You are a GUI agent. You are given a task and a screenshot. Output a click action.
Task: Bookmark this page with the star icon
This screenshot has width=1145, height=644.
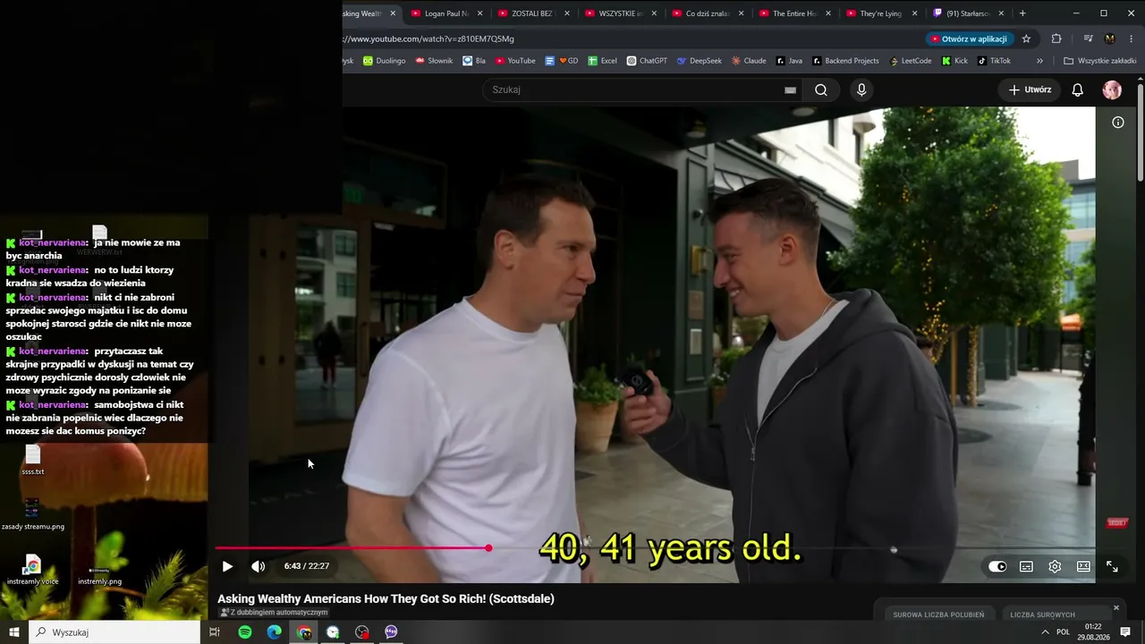click(1026, 38)
